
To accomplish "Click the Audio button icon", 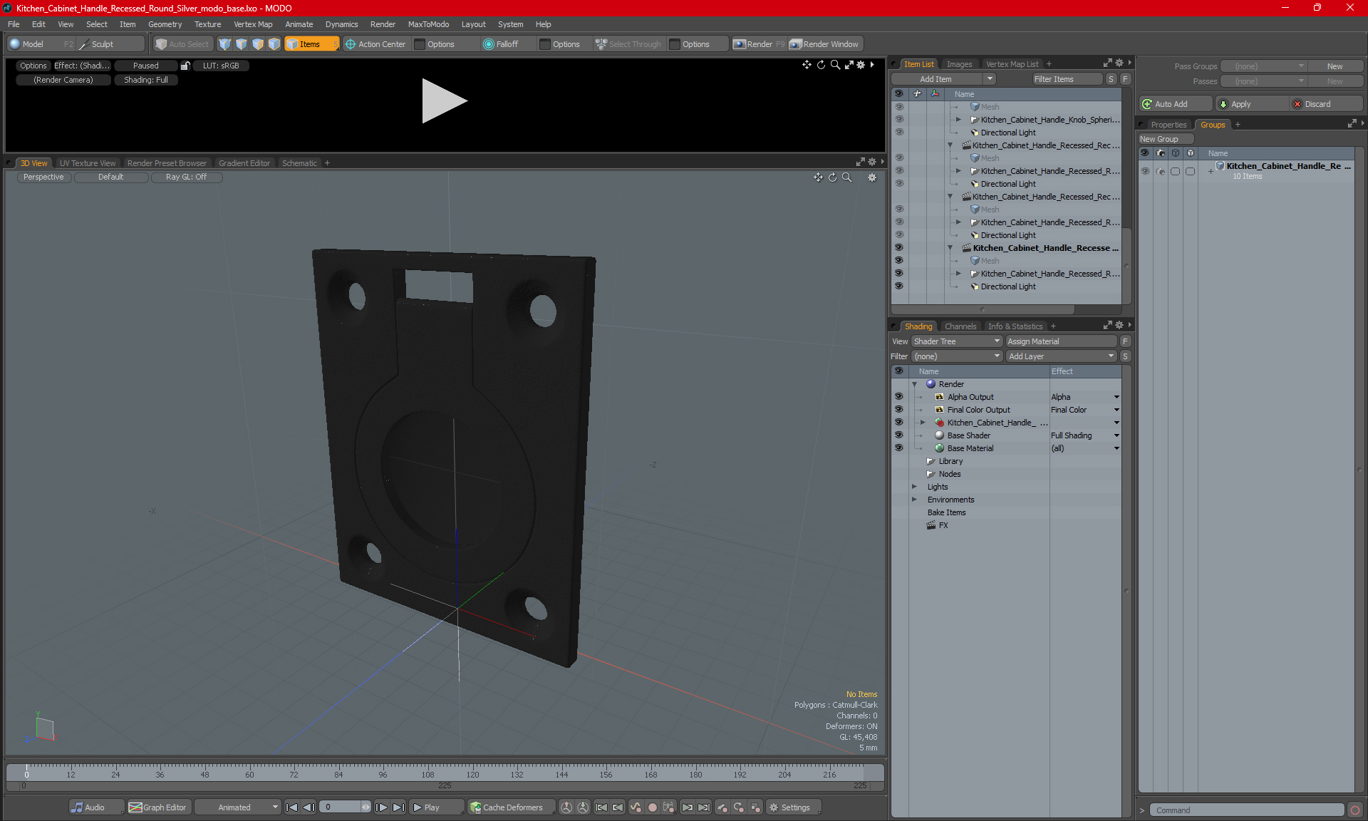I will pyautogui.click(x=77, y=807).
